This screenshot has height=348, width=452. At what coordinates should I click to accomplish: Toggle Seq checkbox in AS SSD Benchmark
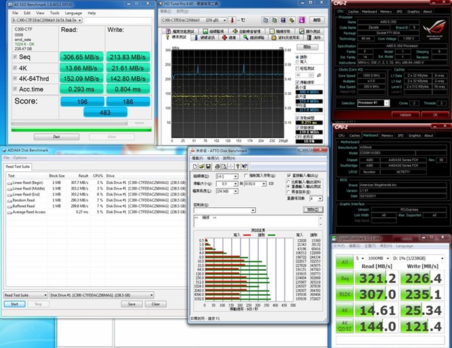tap(15, 57)
